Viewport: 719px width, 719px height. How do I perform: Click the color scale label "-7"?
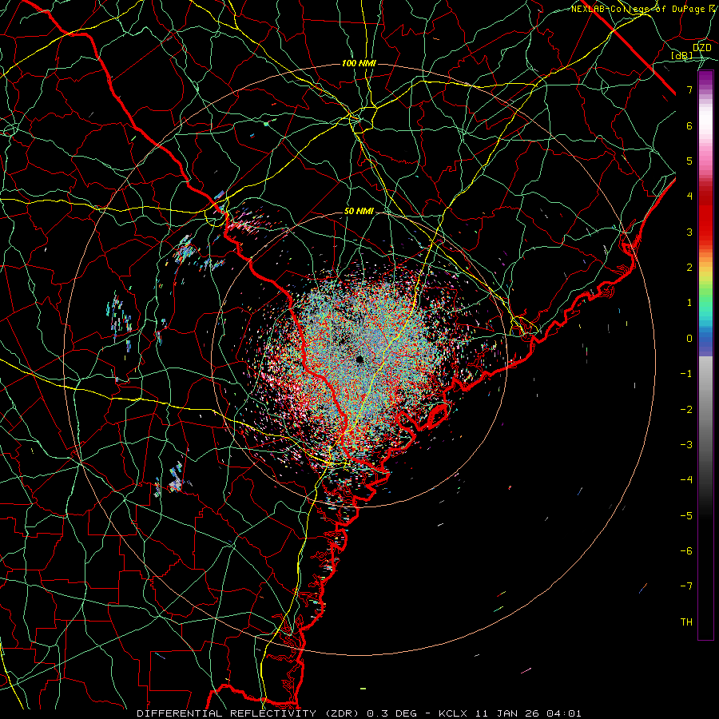point(686,586)
